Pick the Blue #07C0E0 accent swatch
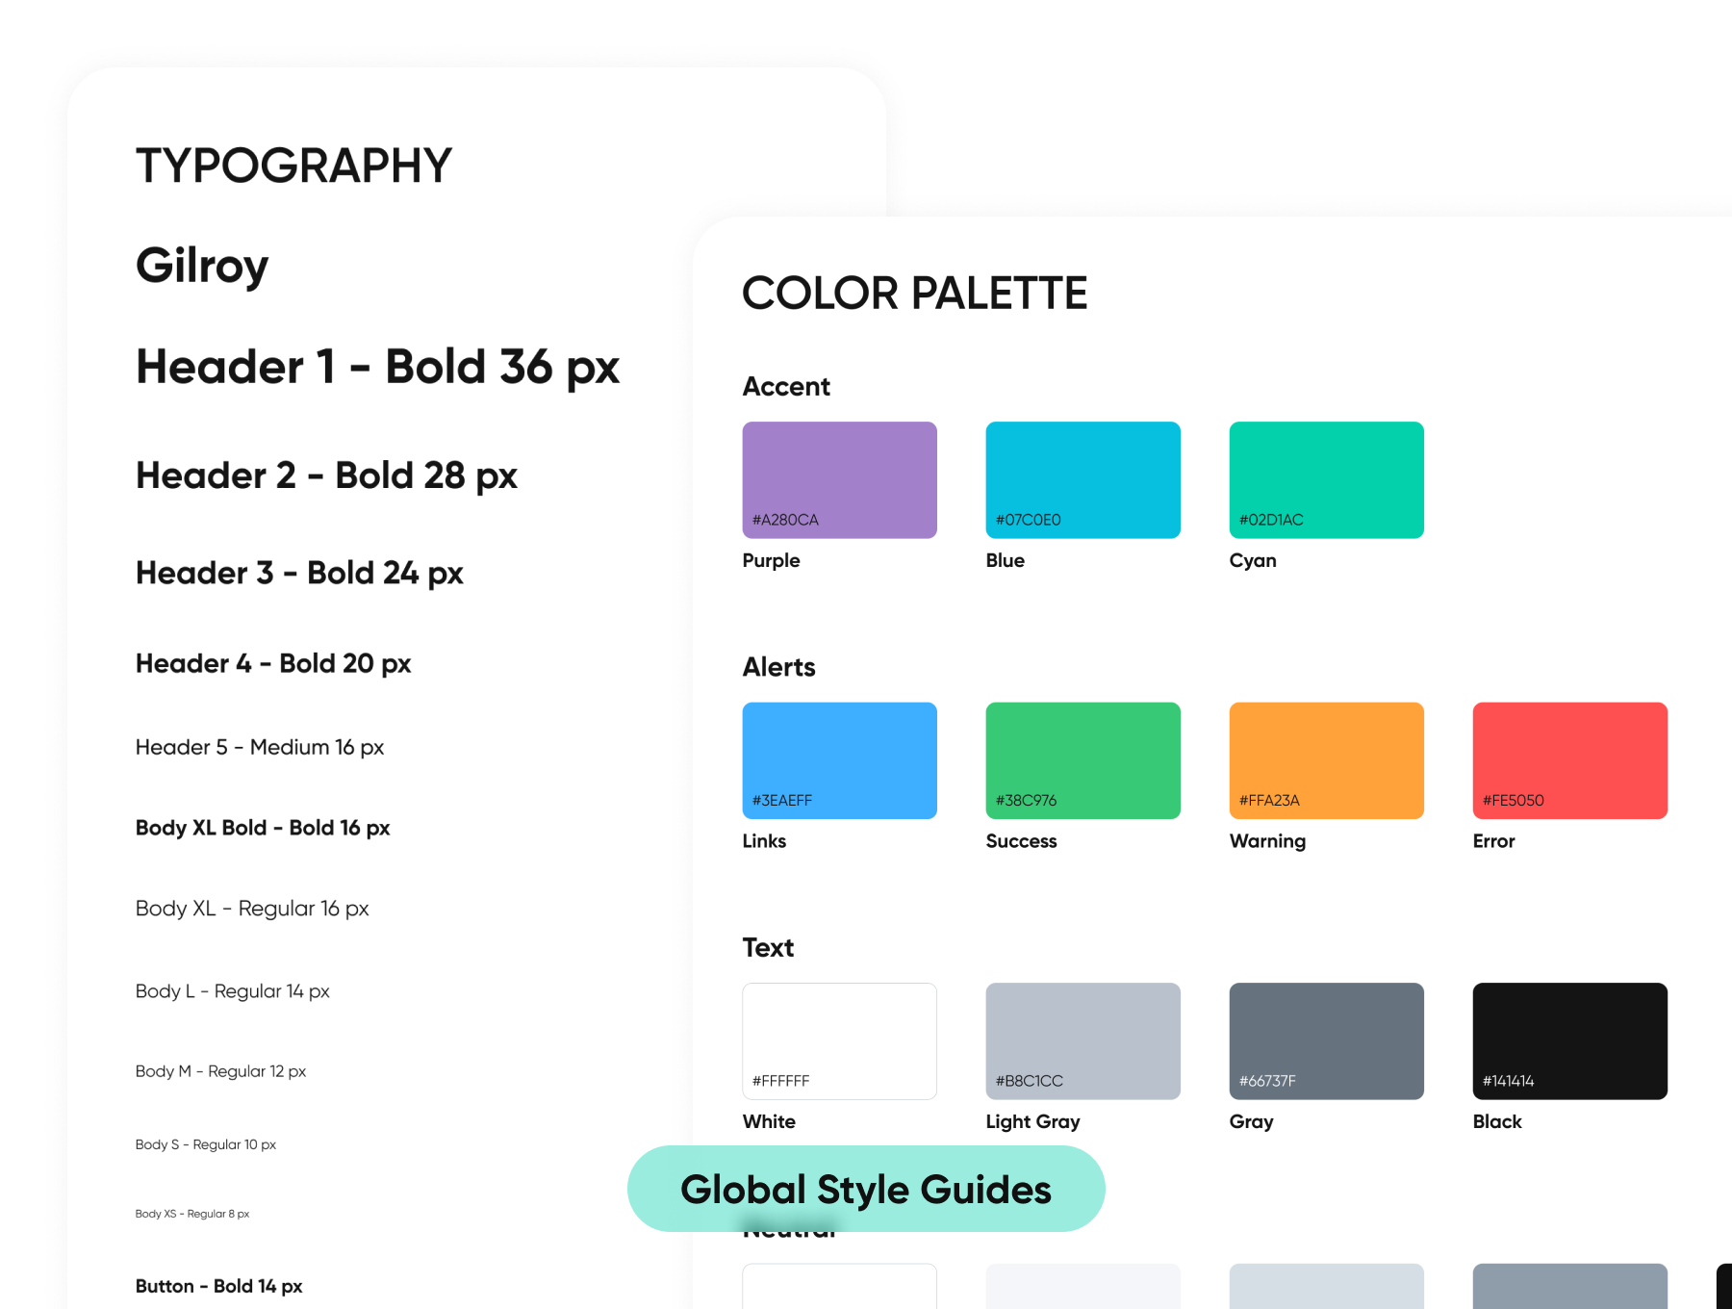 [x=1082, y=479]
